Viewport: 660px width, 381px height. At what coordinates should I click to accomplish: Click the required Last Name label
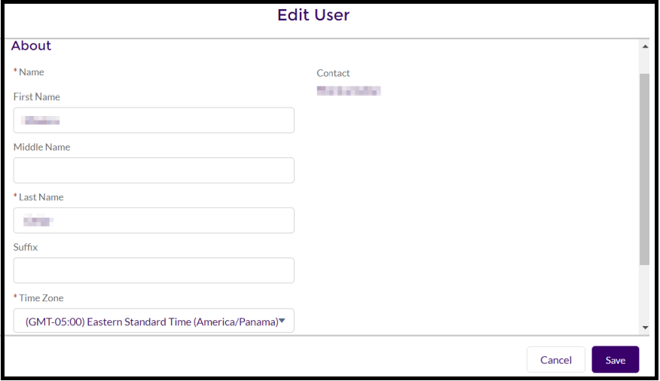click(x=41, y=197)
